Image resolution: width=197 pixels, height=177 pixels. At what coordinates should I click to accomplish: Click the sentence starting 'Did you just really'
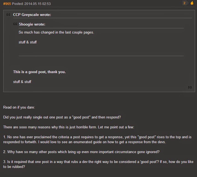(x=62, y=117)
